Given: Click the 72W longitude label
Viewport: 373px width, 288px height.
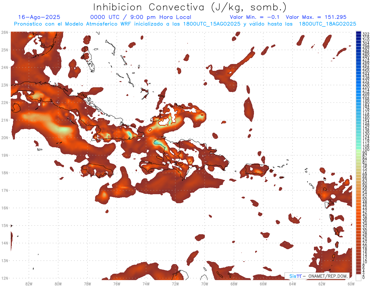Looking at the screenshot, I should (x=175, y=284).
